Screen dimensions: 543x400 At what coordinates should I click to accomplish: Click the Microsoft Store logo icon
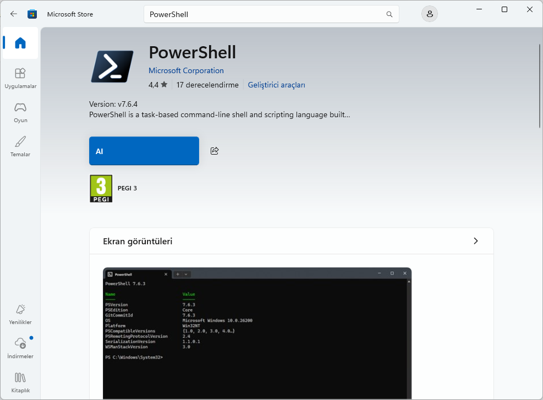(32, 14)
